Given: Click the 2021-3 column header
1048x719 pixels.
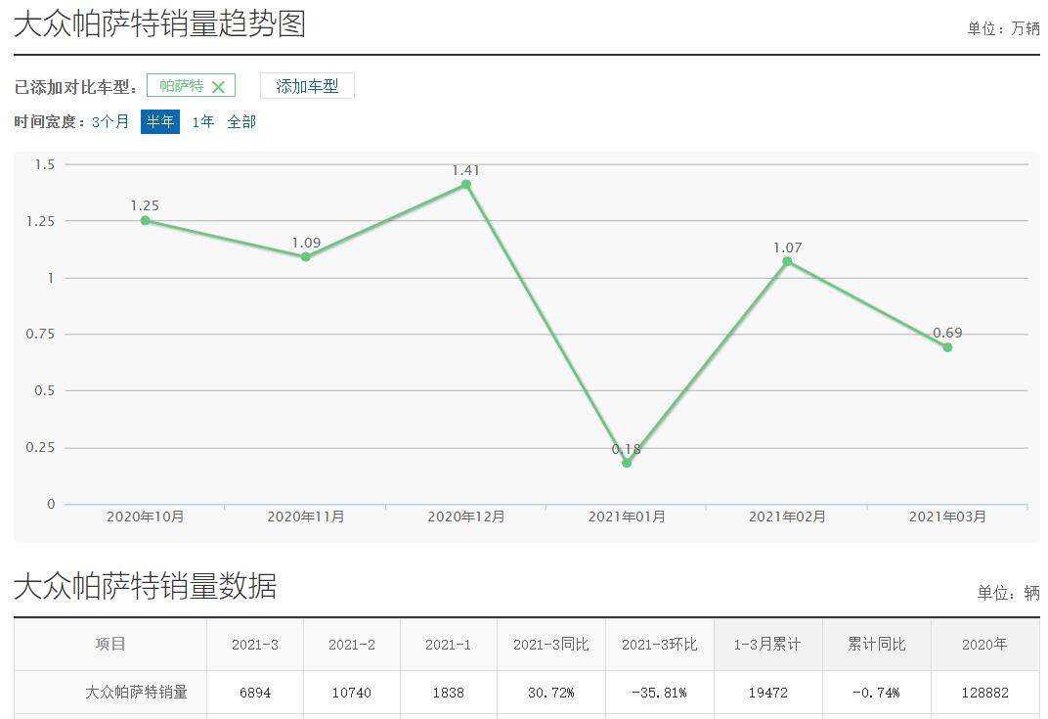Looking at the screenshot, I should click(x=254, y=644).
